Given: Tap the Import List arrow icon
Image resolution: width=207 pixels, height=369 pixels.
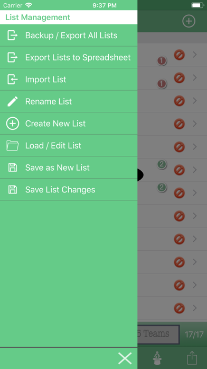Looking at the screenshot, I should click(x=13, y=80).
